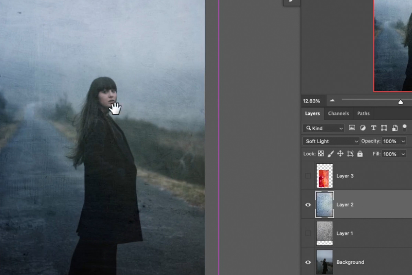
Task: Hide the Layer 2 visibility eye
Action: tap(308, 205)
